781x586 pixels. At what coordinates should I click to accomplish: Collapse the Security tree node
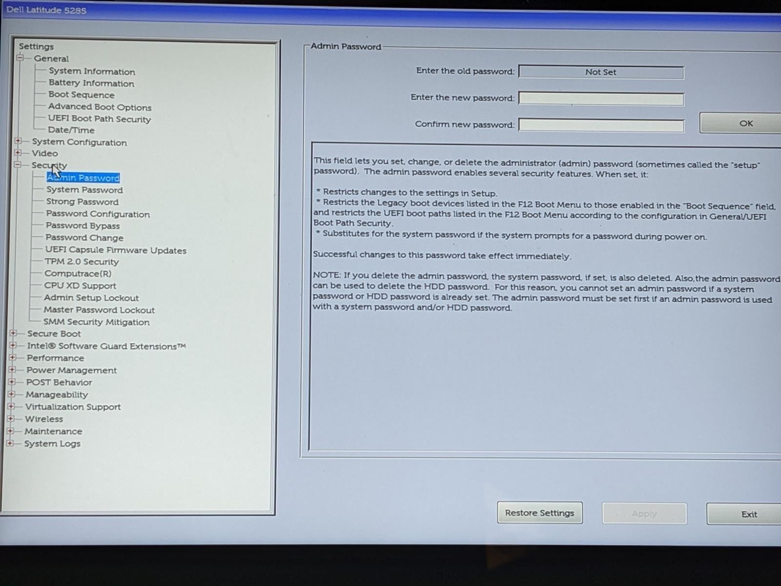pos(18,165)
